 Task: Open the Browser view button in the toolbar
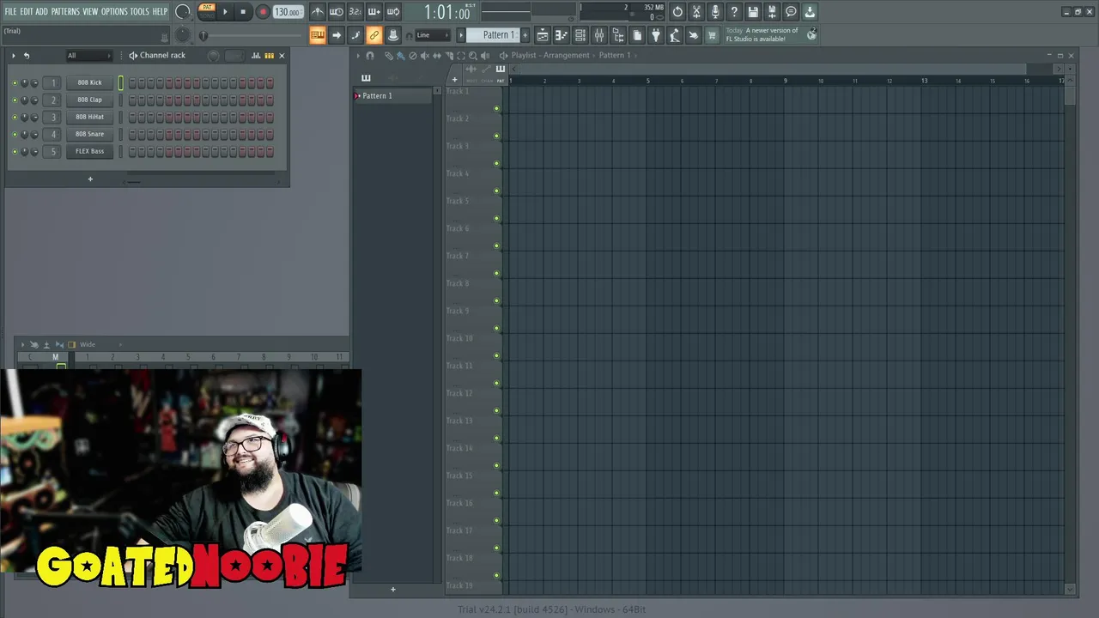pyautogui.click(x=618, y=35)
